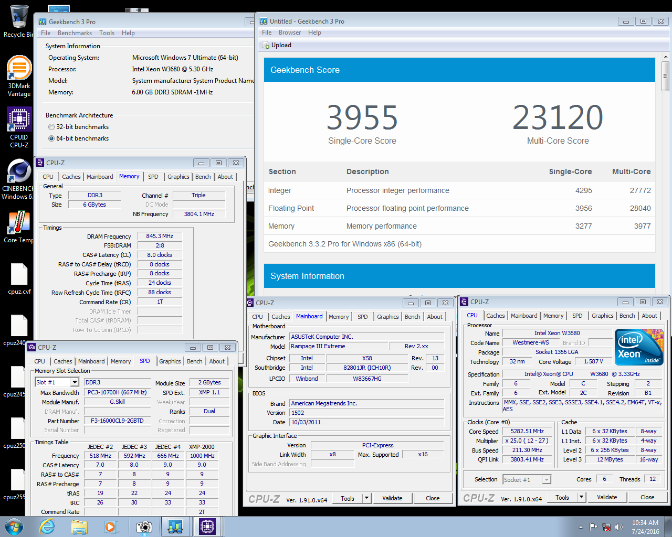672x537 pixels.
Task: Click the Floating Point row in results table
Action: (459, 208)
